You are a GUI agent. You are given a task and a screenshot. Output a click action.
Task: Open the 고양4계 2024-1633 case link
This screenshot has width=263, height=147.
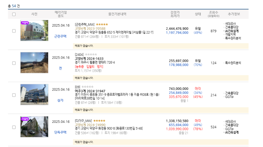click(89, 59)
